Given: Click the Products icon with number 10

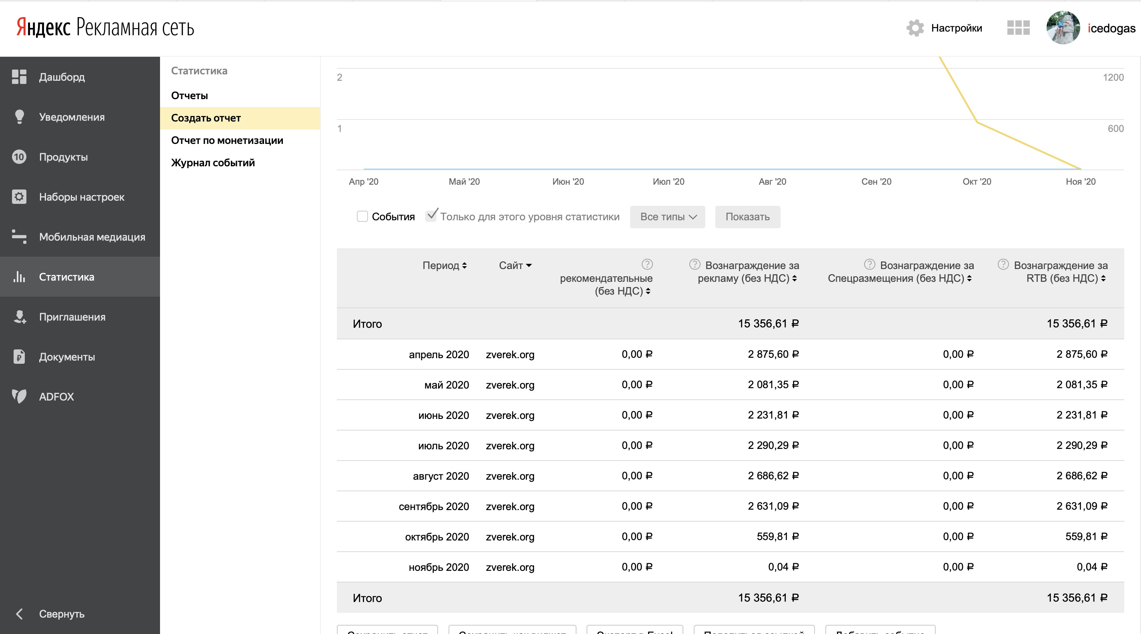Looking at the screenshot, I should [19, 157].
